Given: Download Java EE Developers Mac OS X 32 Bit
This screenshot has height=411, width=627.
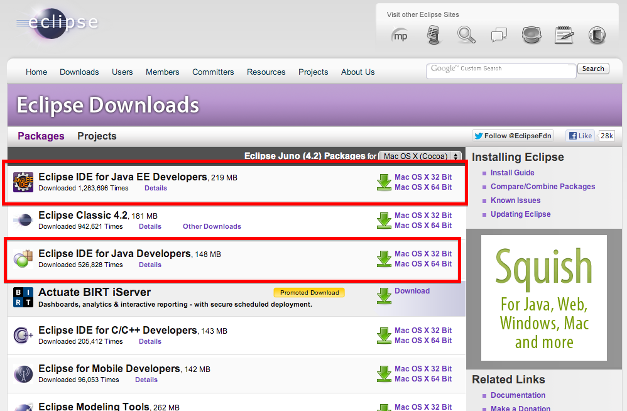Looking at the screenshot, I should click(x=423, y=177).
